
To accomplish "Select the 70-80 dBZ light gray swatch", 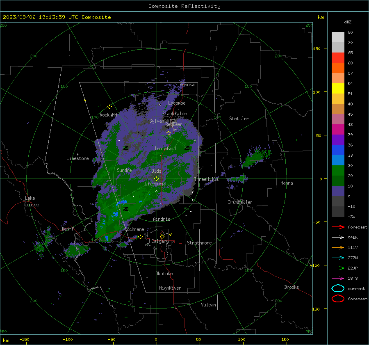I will pyautogui.click(x=338, y=37).
